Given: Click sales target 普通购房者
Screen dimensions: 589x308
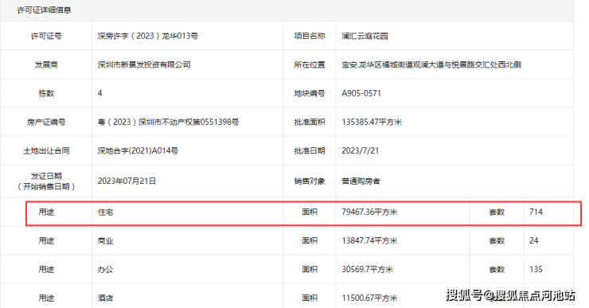Looking at the screenshot, I should 361,181.
